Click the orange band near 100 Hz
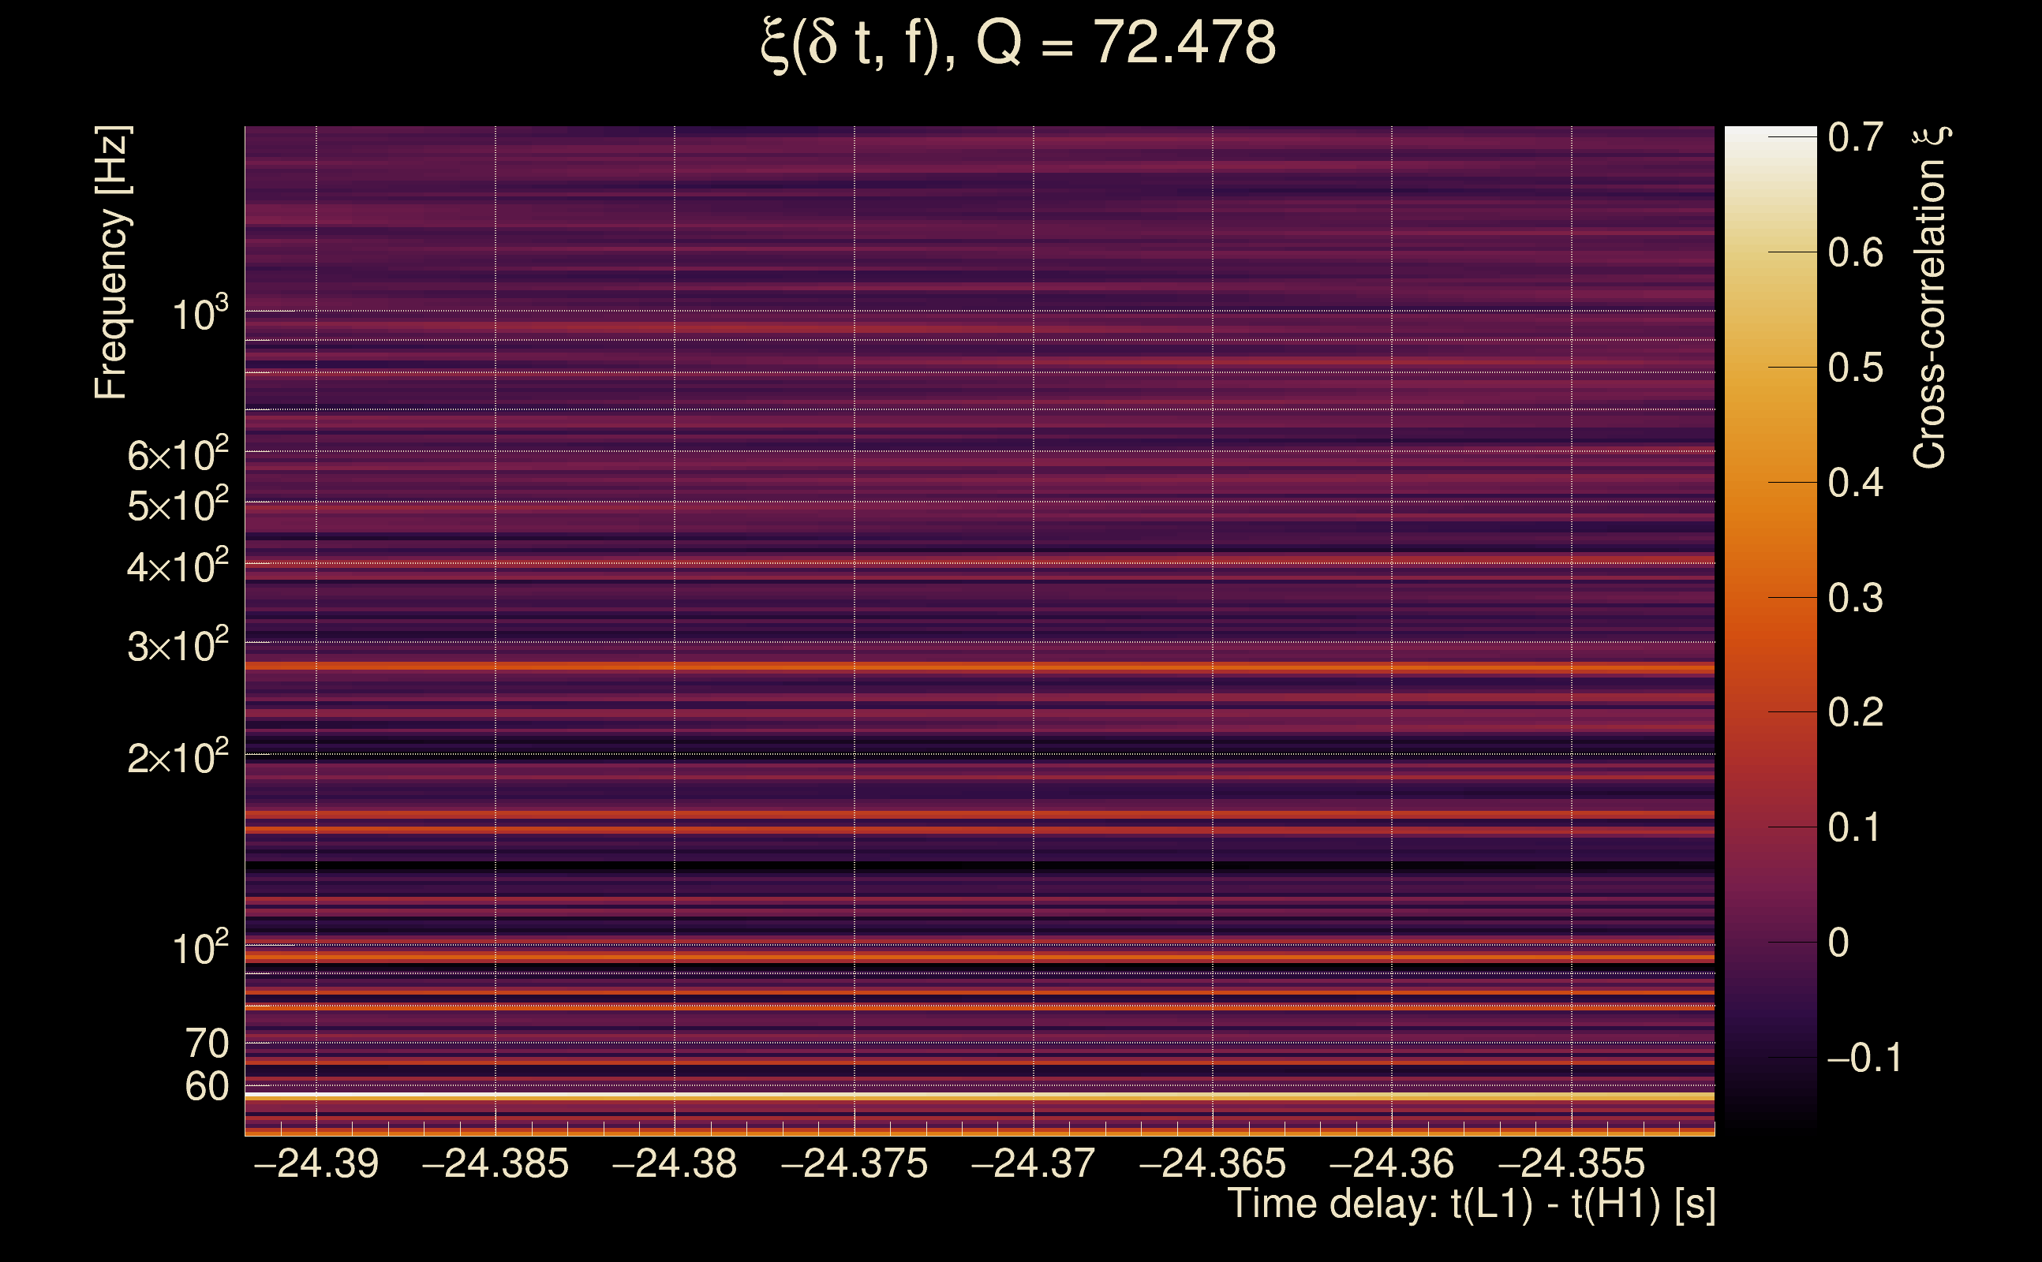Image resolution: width=2042 pixels, height=1262 pixels. tap(978, 957)
